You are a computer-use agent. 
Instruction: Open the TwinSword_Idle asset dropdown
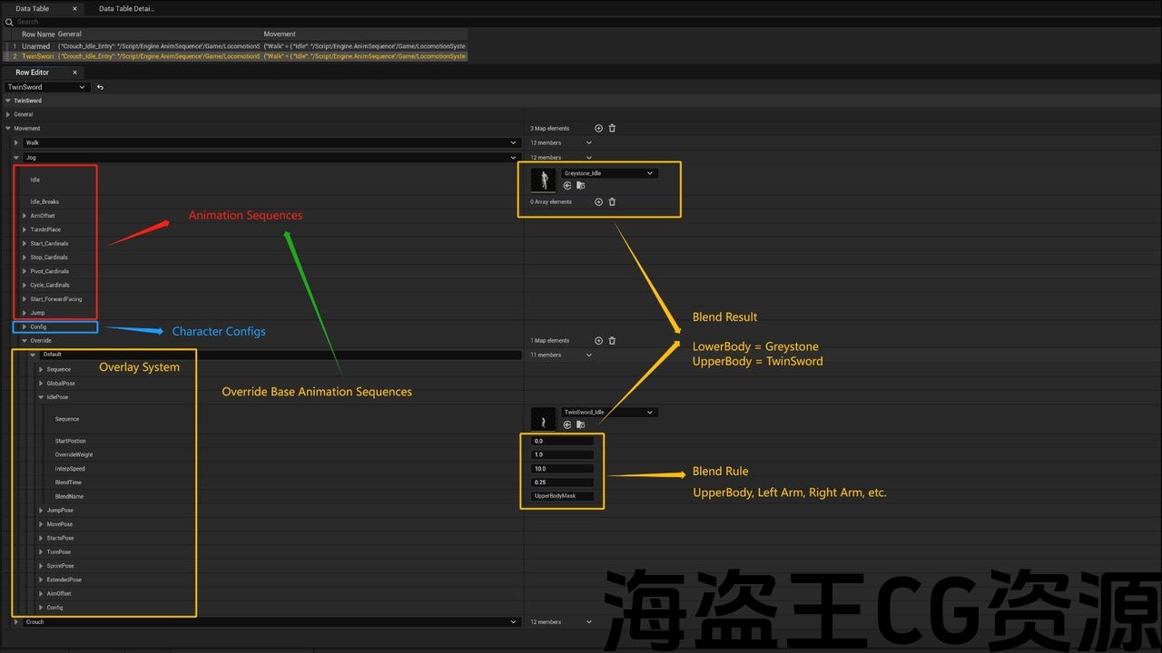click(x=608, y=413)
